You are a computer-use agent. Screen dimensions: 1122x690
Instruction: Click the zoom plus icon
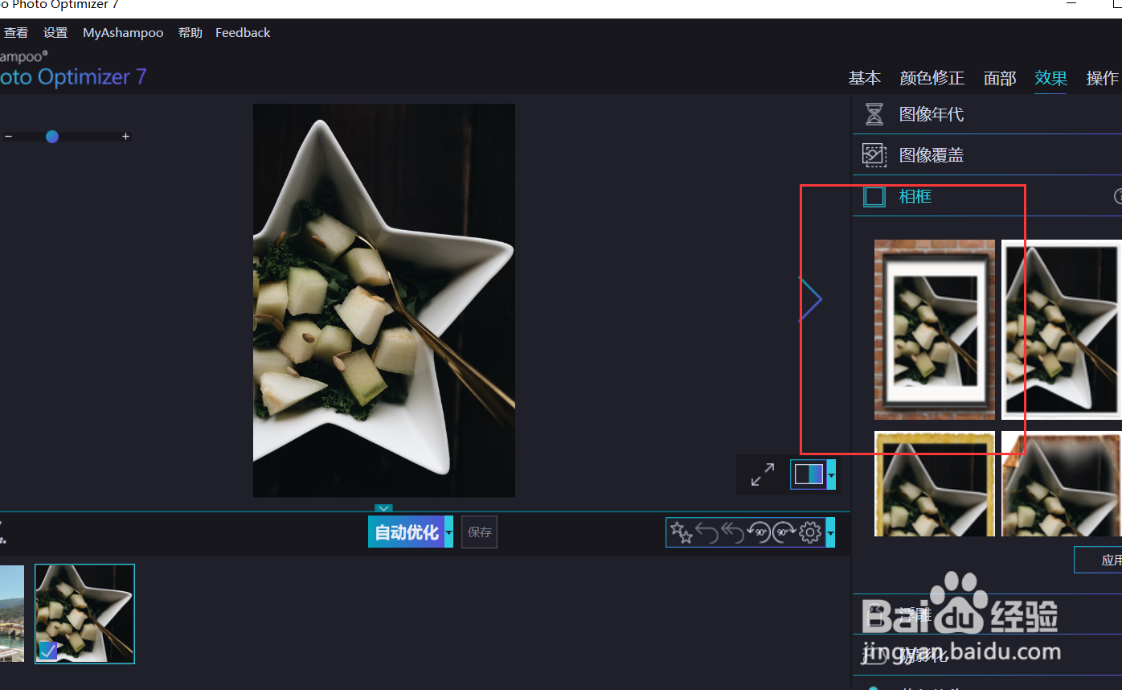point(125,137)
